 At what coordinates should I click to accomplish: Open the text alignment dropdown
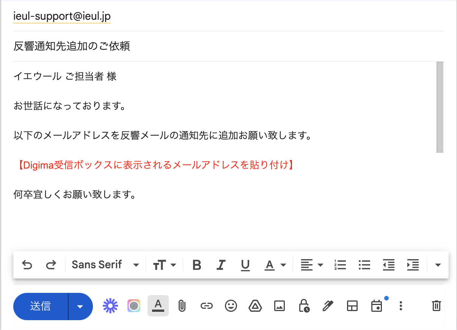tap(312, 264)
